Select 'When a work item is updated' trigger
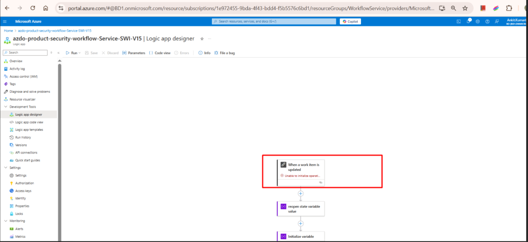528x242 pixels. tap(301, 173)
